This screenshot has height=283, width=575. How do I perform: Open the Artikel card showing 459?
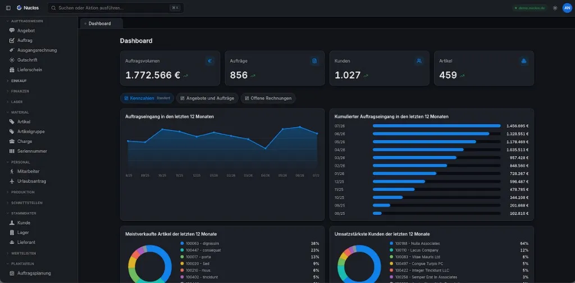[484, 68]
